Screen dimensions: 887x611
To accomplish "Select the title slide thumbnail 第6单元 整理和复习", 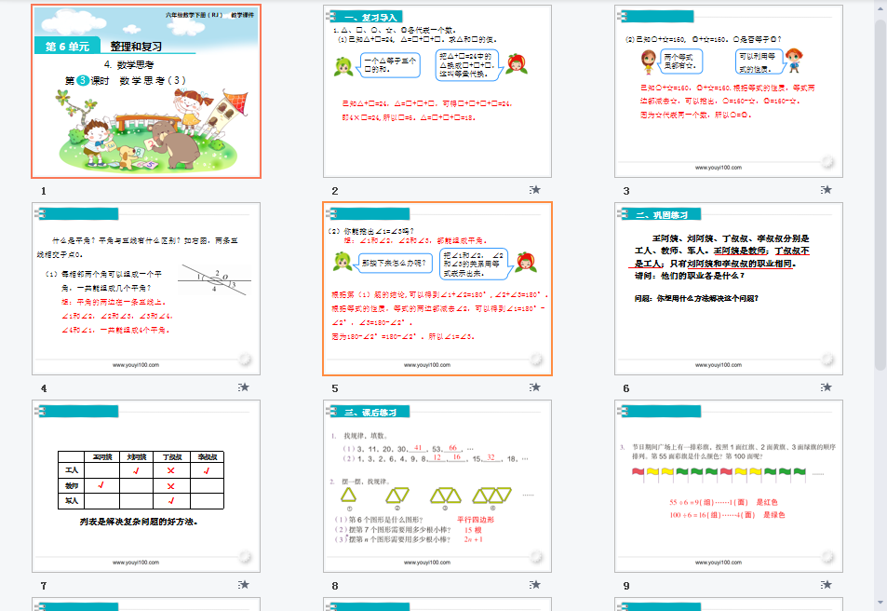I will (146, 91).
